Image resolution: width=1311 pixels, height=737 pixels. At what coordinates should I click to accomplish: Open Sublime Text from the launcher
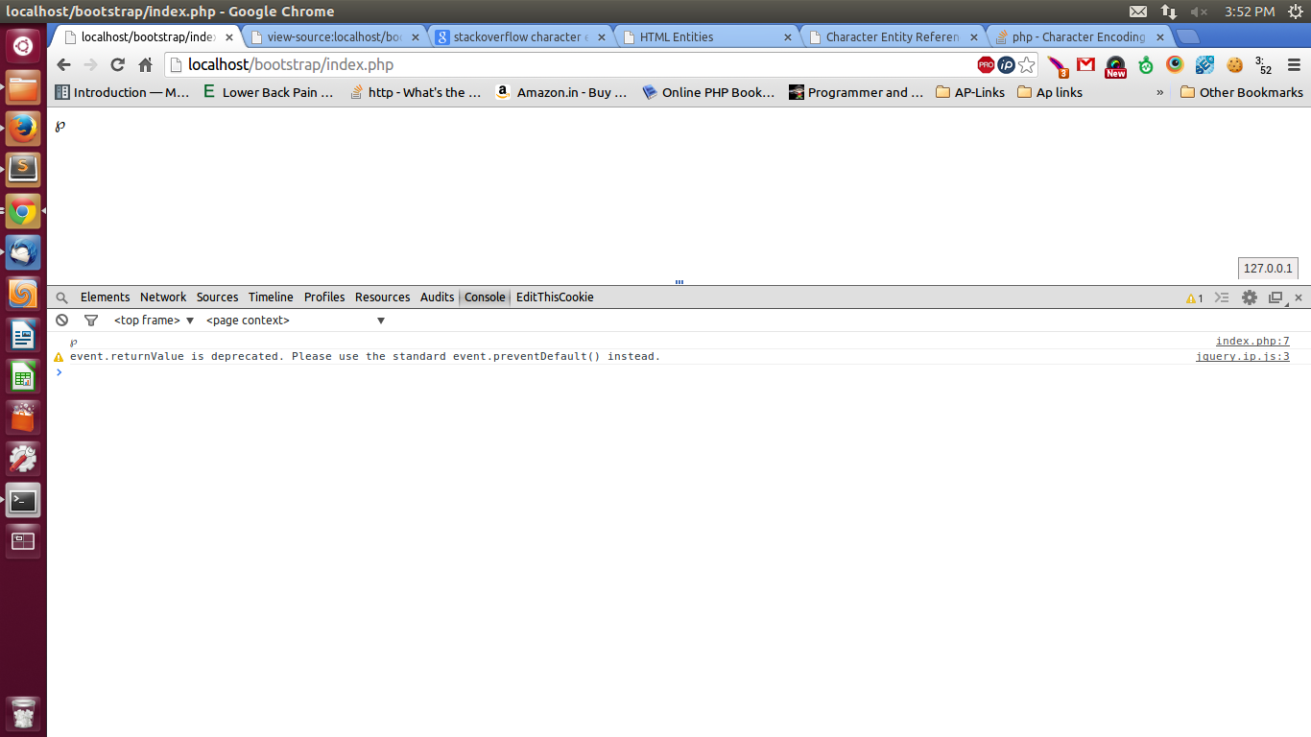tap(23, 170)
